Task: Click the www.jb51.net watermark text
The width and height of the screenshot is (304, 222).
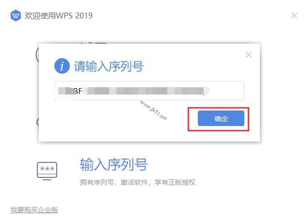Action: (154, 111)
